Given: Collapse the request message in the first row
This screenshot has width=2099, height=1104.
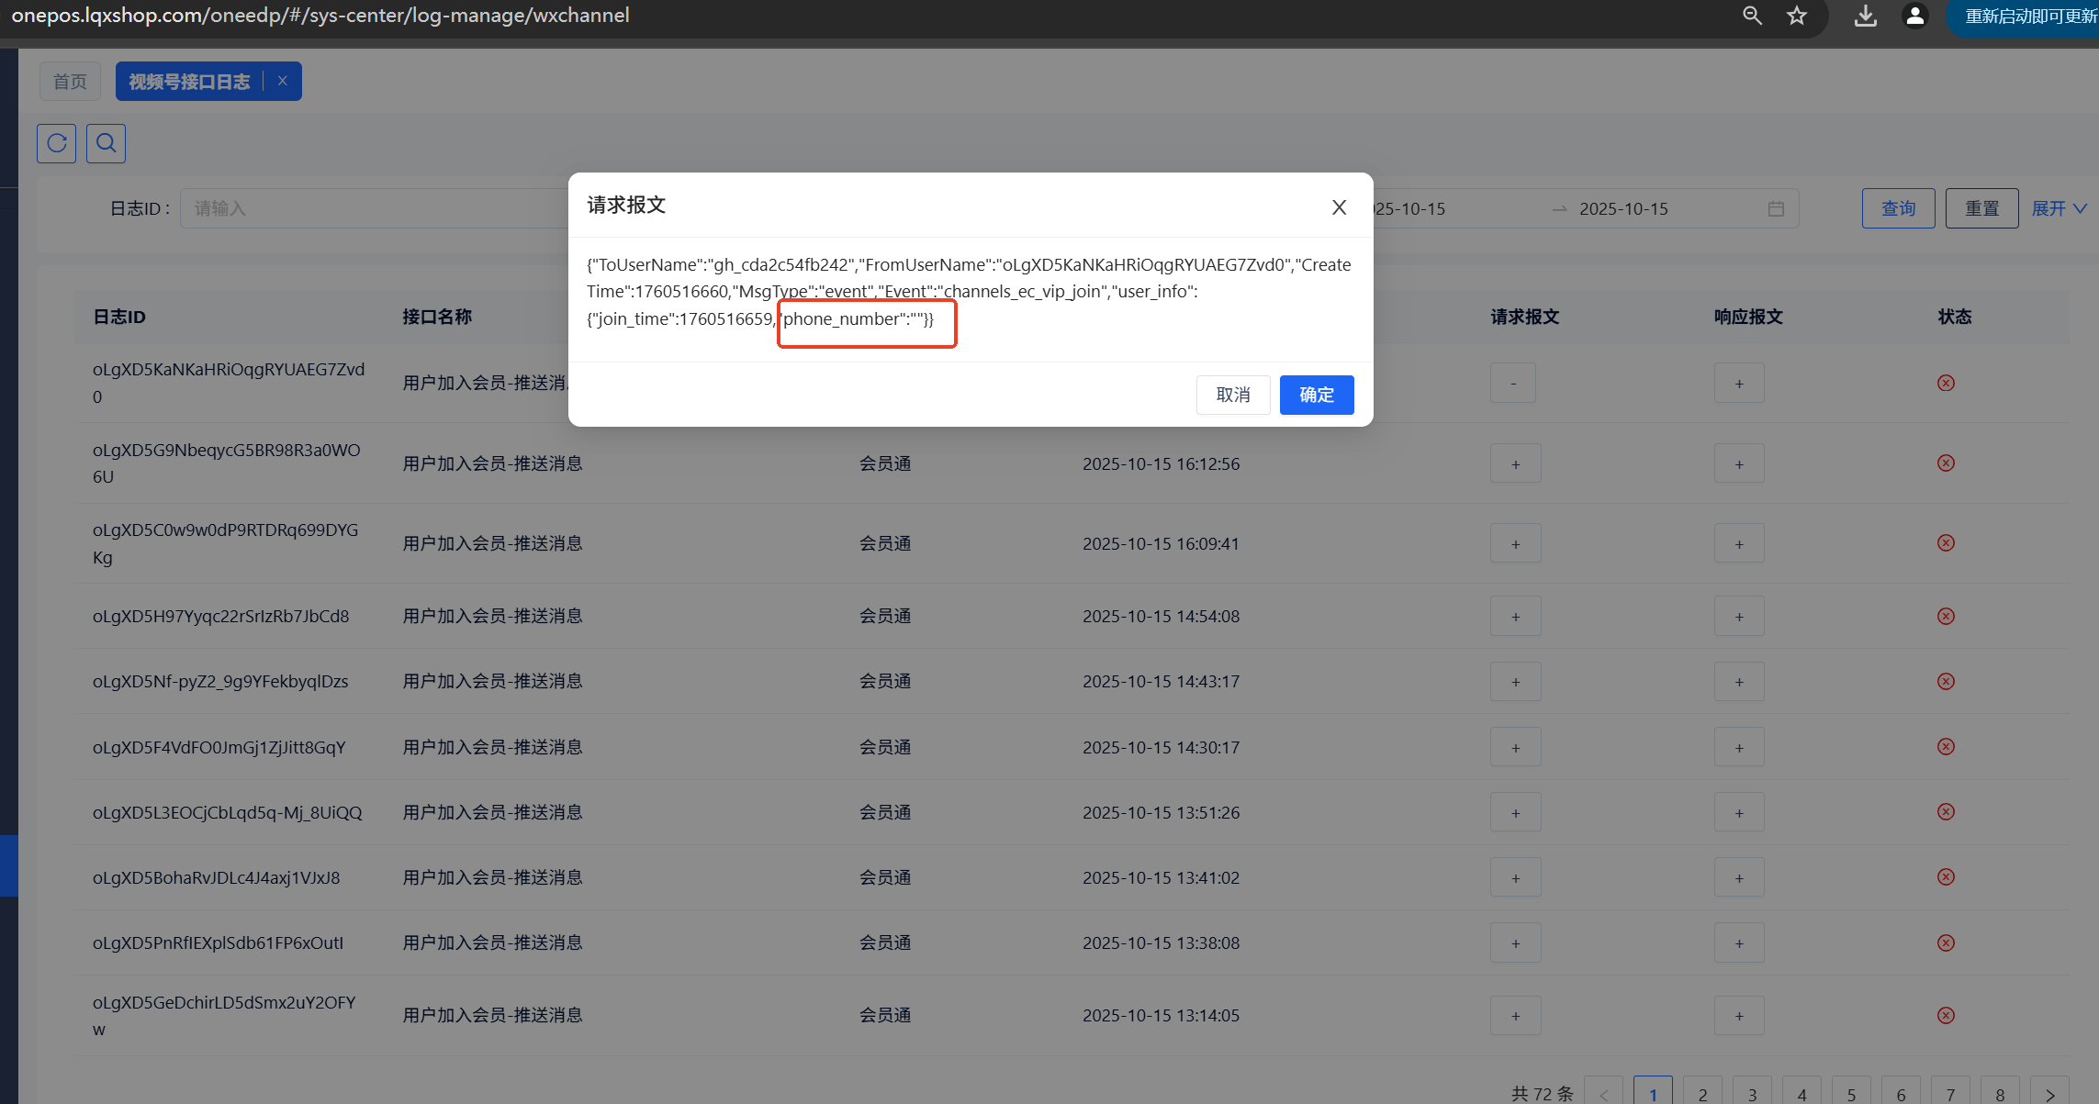Looking at the screenshot, I should [1513, 383].
